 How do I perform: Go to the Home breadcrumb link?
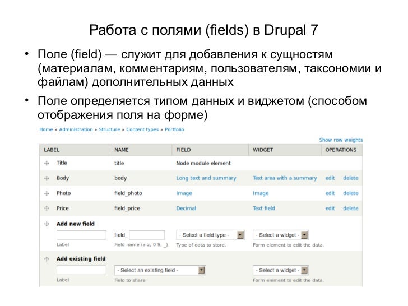[x=46, y=129]
